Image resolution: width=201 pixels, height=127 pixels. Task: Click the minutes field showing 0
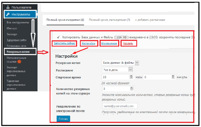click(160, 77)
